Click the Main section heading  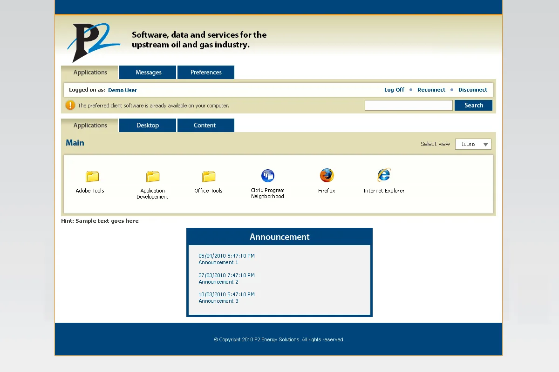(75, 143)
